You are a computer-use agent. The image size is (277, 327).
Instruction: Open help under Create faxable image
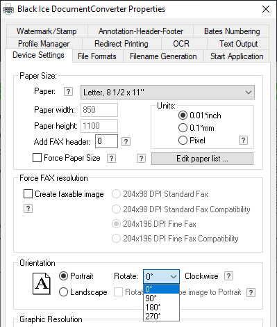tap(28, 209)
